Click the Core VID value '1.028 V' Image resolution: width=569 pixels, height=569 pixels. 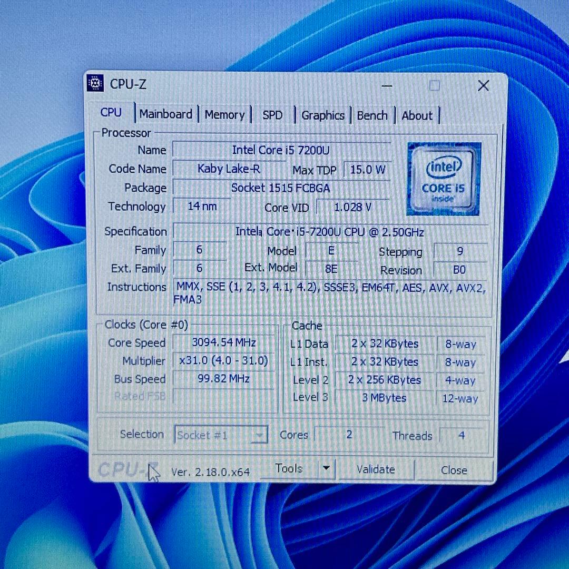point(352,207)
